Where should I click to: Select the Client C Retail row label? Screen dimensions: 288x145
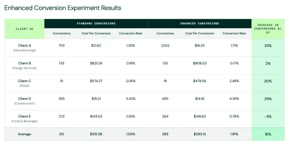(x=24, y=83)
